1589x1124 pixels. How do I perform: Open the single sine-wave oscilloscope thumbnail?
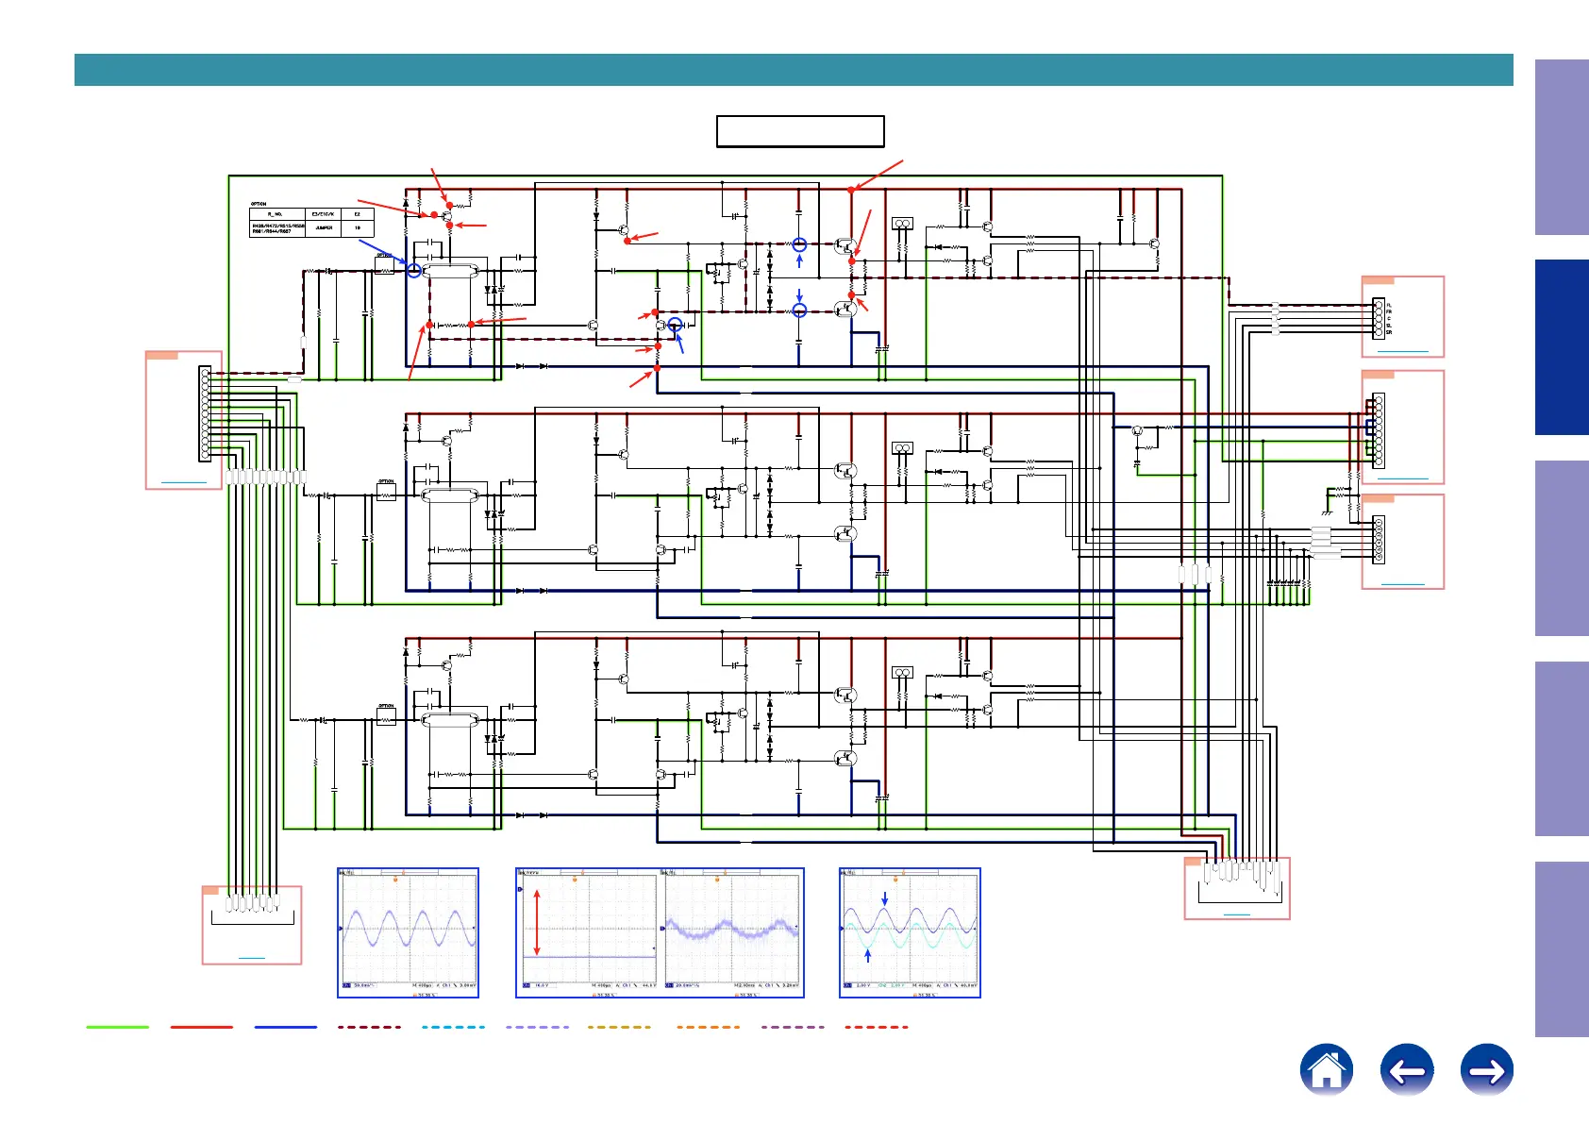[409, 932]
